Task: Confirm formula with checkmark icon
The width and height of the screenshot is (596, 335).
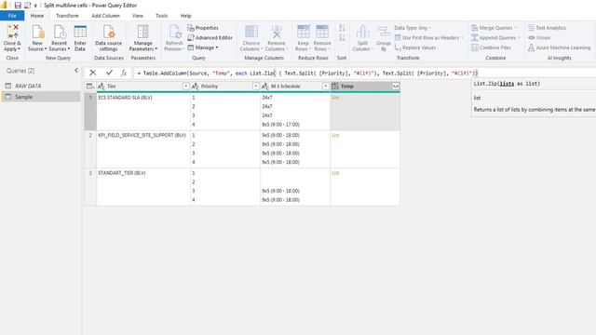Action: click(110, 73)
